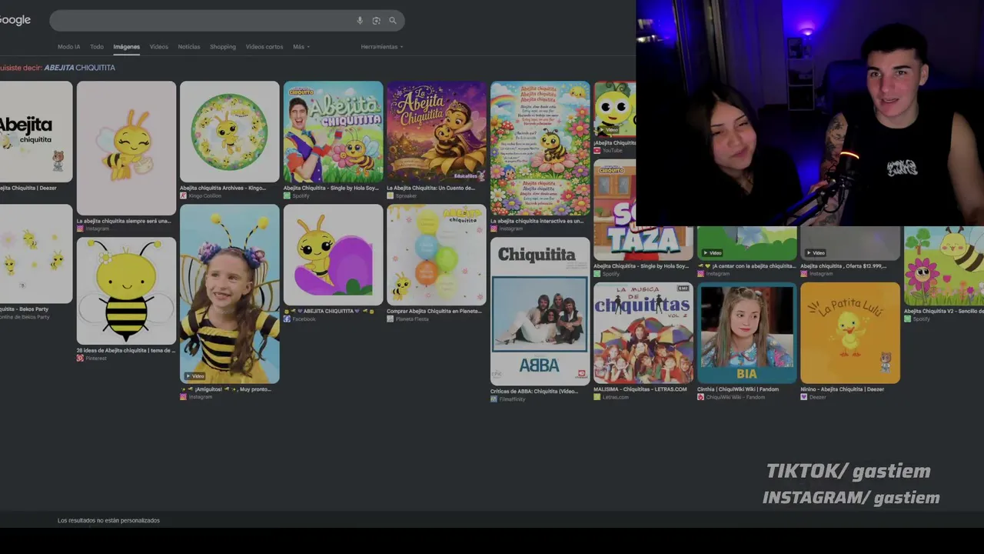The height and width of the screenshot is (554, 984).
Task: Switch to the Modo IA tab
Action: coord(68,47)
